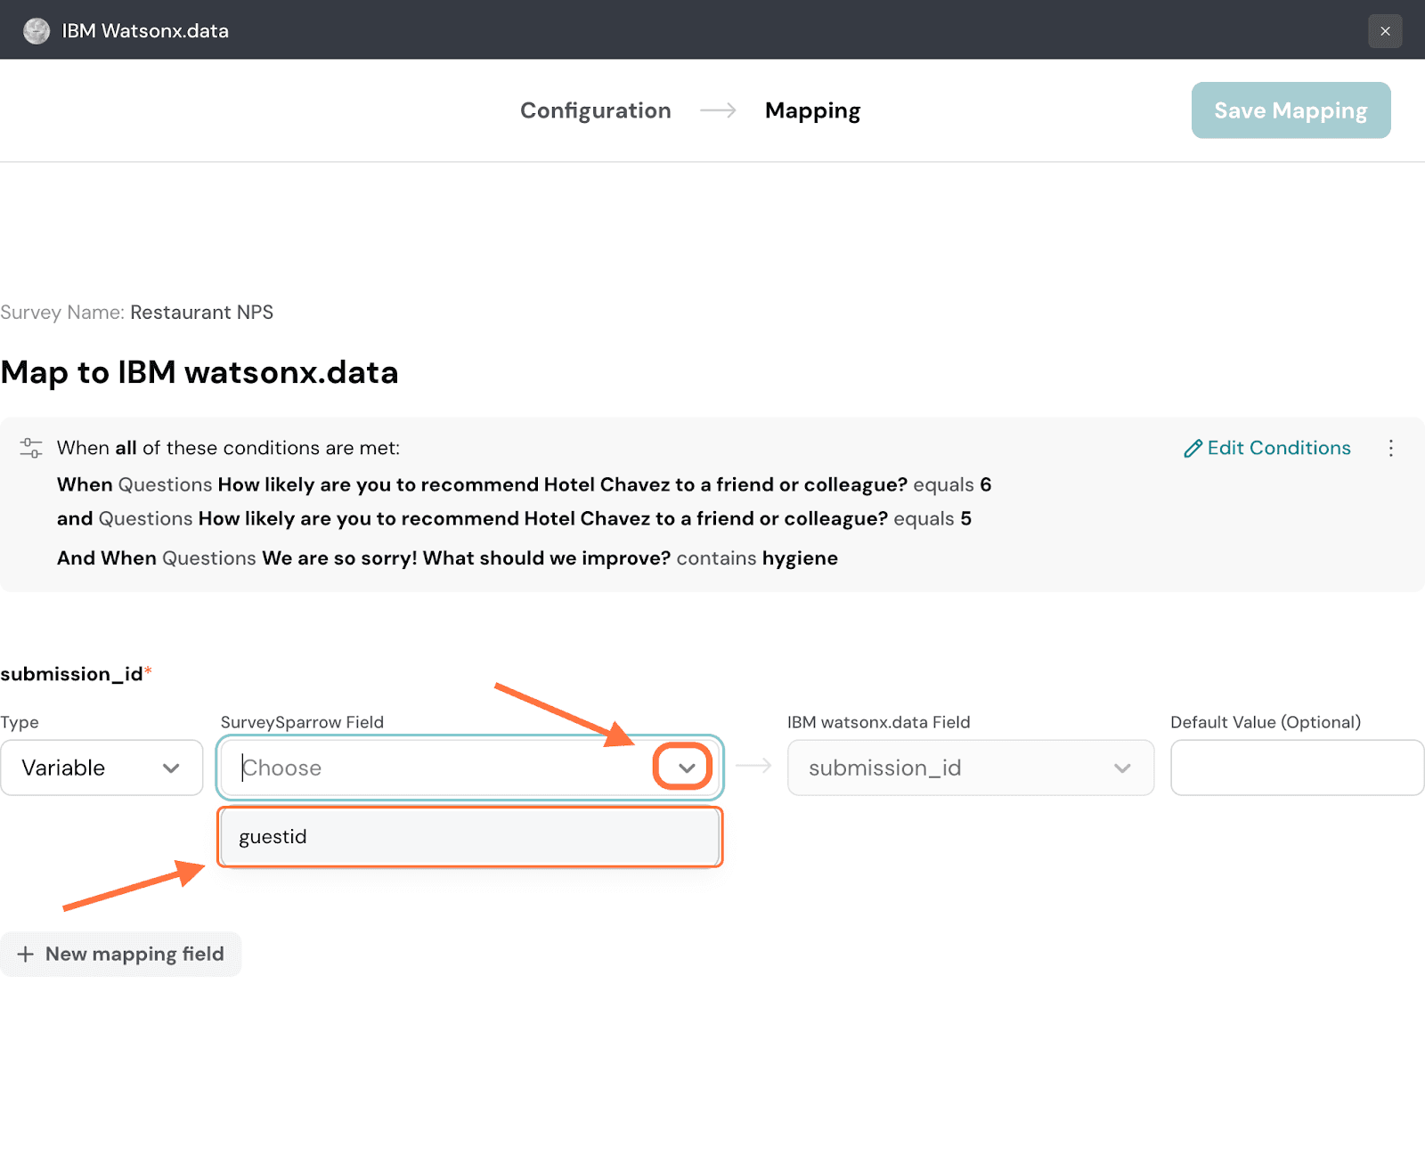Open the three-dot conditions options menu
The height and width of the screenshot is (1162, 1425).
click(x=1390, y=448)
